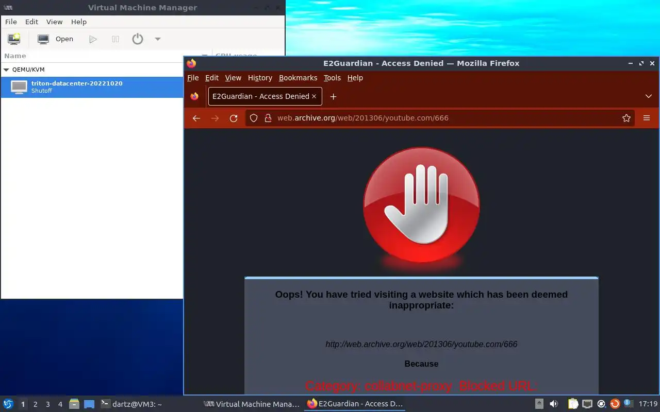Image resolution: width=660 pixels, height=412 pixels.
Task: Open Firefox Help menu
Action: 355,78
